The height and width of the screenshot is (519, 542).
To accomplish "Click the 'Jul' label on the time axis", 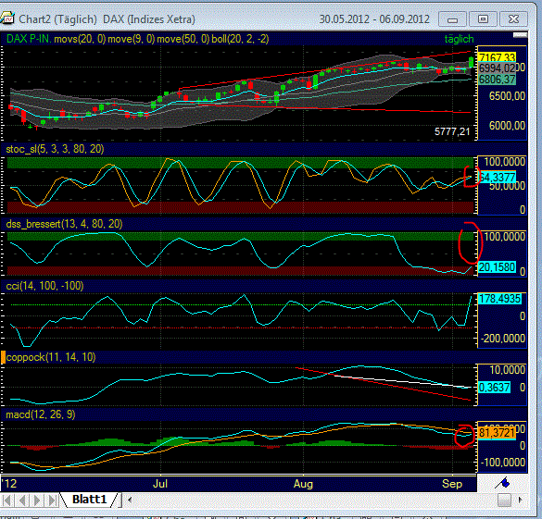I will coord(160,484).
